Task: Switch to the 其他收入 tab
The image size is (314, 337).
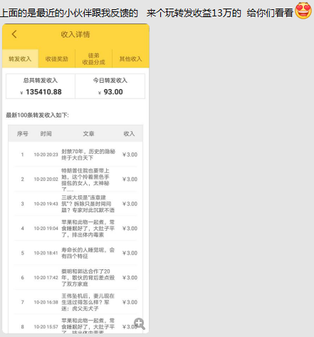Action: [x=130, y=58]
